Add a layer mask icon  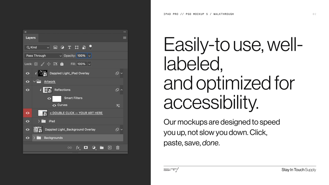tap(86, 148)
